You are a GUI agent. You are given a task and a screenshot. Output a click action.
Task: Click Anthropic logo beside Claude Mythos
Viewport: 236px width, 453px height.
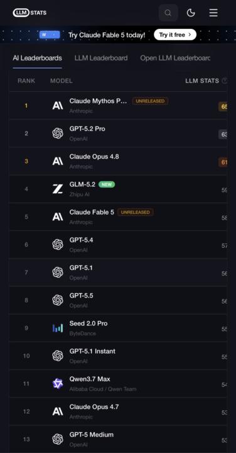58,106
